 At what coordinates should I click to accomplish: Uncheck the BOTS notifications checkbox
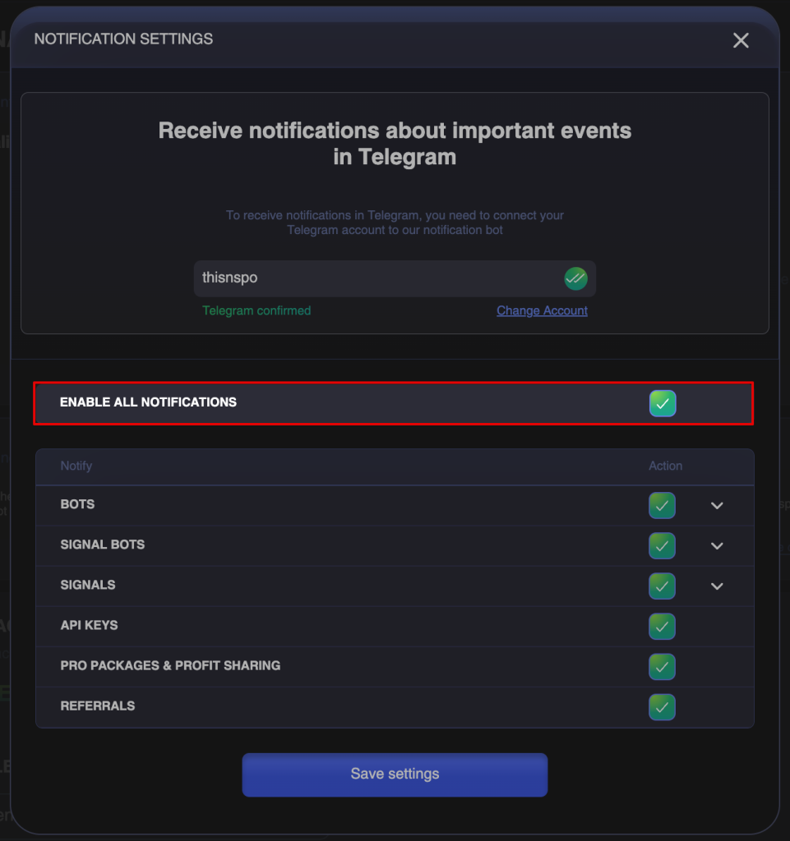[662, 505]
